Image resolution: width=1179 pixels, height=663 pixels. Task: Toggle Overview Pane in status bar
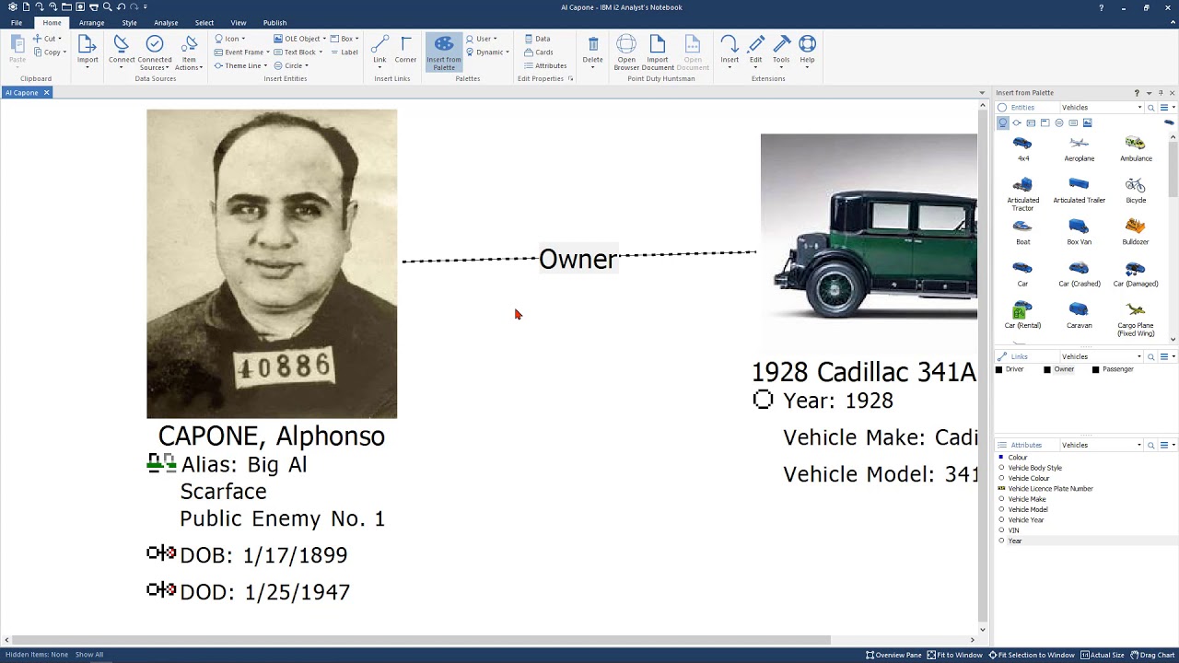click(x=893, y=655)
